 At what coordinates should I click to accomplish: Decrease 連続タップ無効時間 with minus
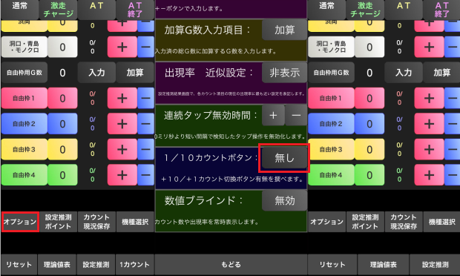(296, 115)
